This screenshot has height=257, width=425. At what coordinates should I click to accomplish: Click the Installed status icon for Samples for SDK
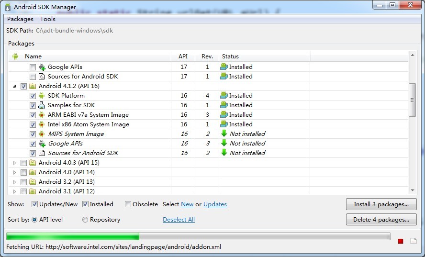[224, 105]
